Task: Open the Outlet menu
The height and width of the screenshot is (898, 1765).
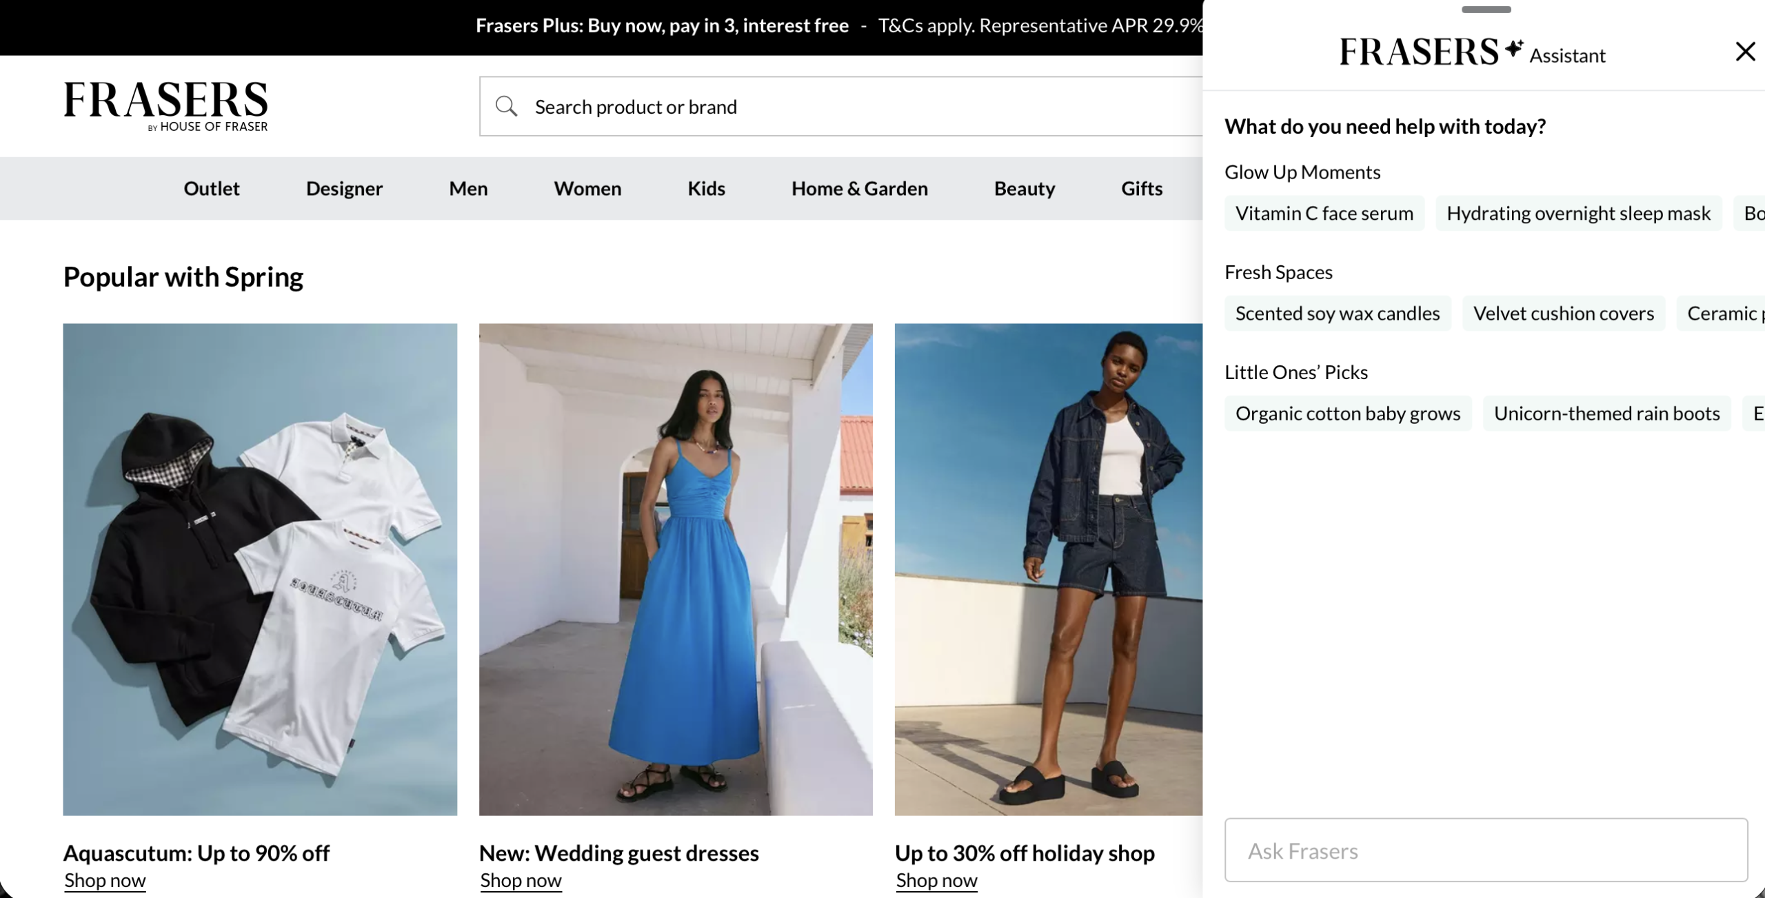Action: click(211, 188)
